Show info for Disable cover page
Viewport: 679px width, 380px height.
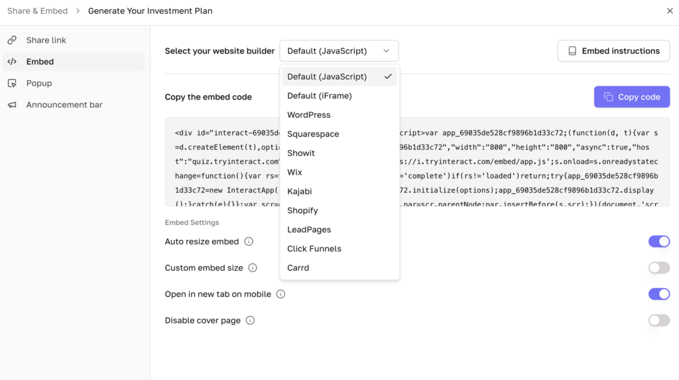pos(250,320)
